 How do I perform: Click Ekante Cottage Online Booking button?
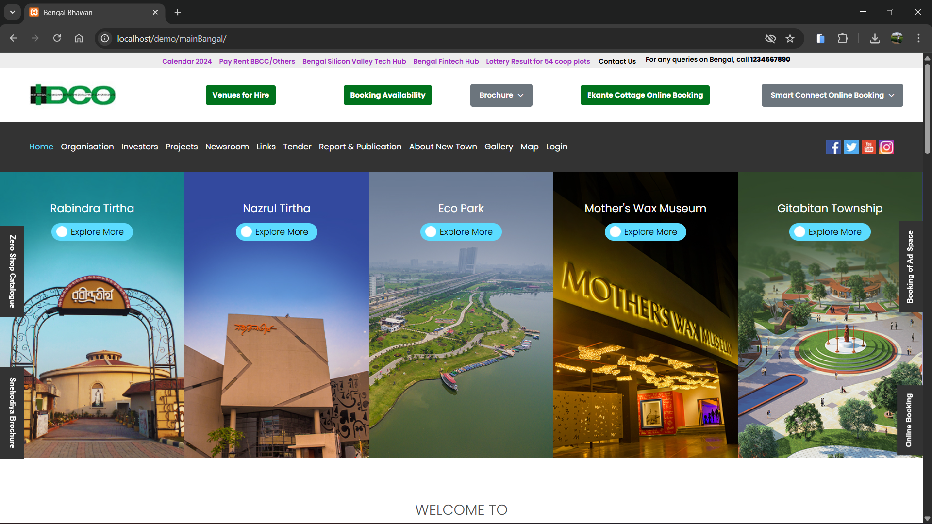(x=645, y=95)
